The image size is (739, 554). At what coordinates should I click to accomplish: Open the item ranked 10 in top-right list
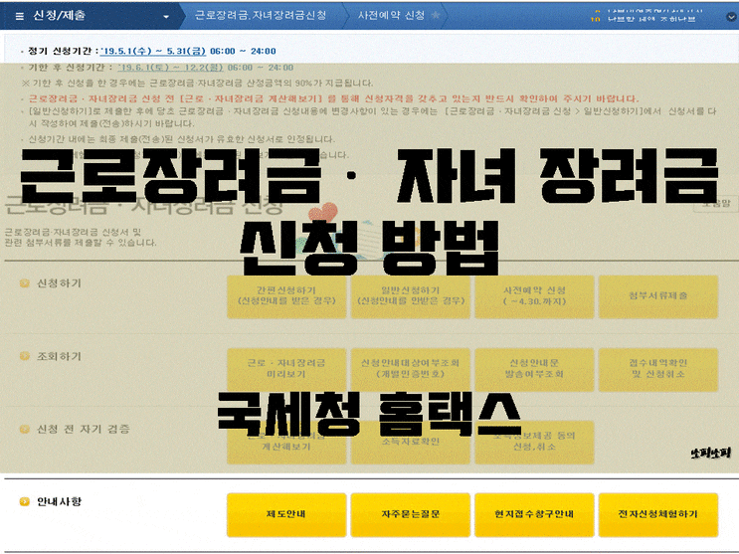[x=644, y=19]
